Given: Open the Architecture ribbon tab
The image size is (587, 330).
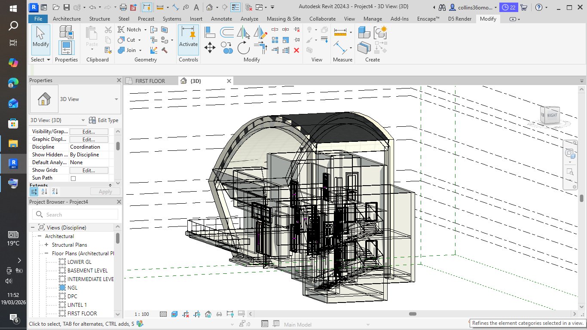Looking at the screenshot, I should [67, 19].
